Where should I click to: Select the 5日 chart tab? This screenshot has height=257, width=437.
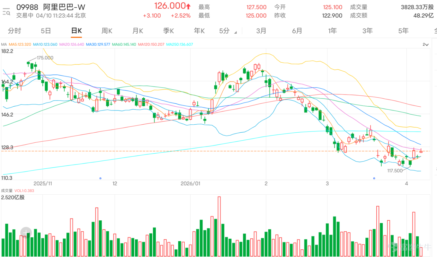(46, 31)
